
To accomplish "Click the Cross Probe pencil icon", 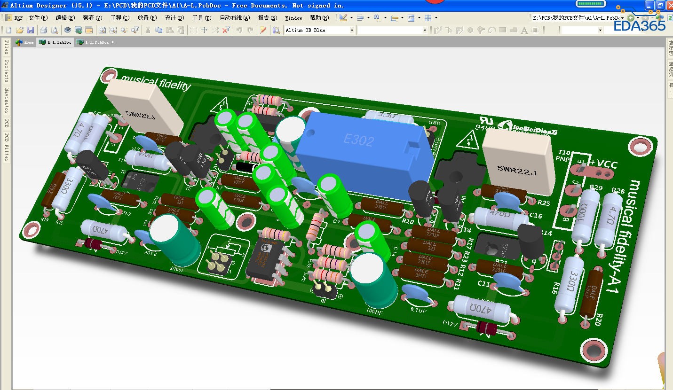I will pyautogui.click(x=263, y=30).
